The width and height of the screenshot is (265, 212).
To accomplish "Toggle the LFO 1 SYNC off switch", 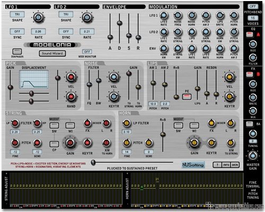I will pyautogui.click(x=17, y=32).
